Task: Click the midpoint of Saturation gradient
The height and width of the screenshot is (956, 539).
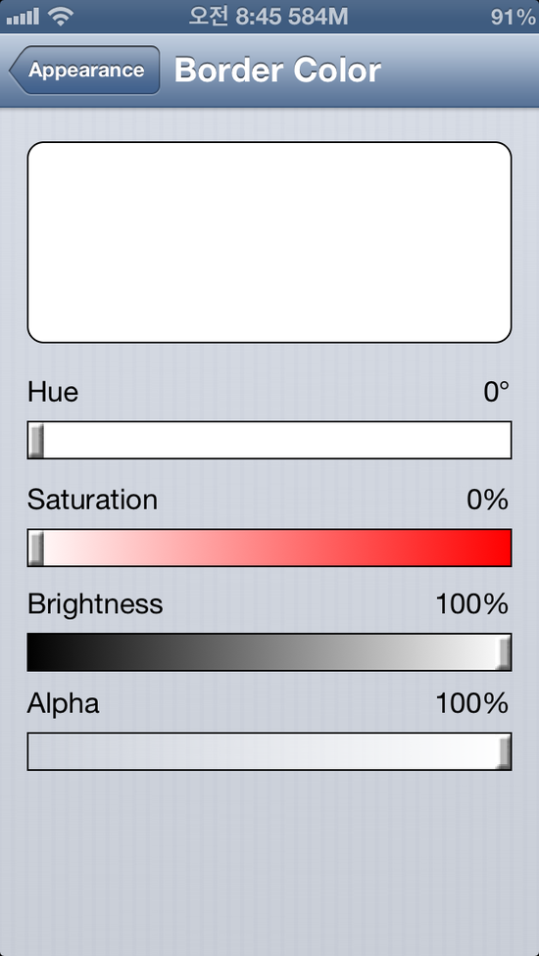Action: [269, 549]
